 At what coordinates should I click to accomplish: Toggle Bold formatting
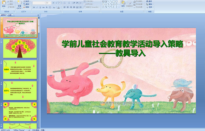34,7
